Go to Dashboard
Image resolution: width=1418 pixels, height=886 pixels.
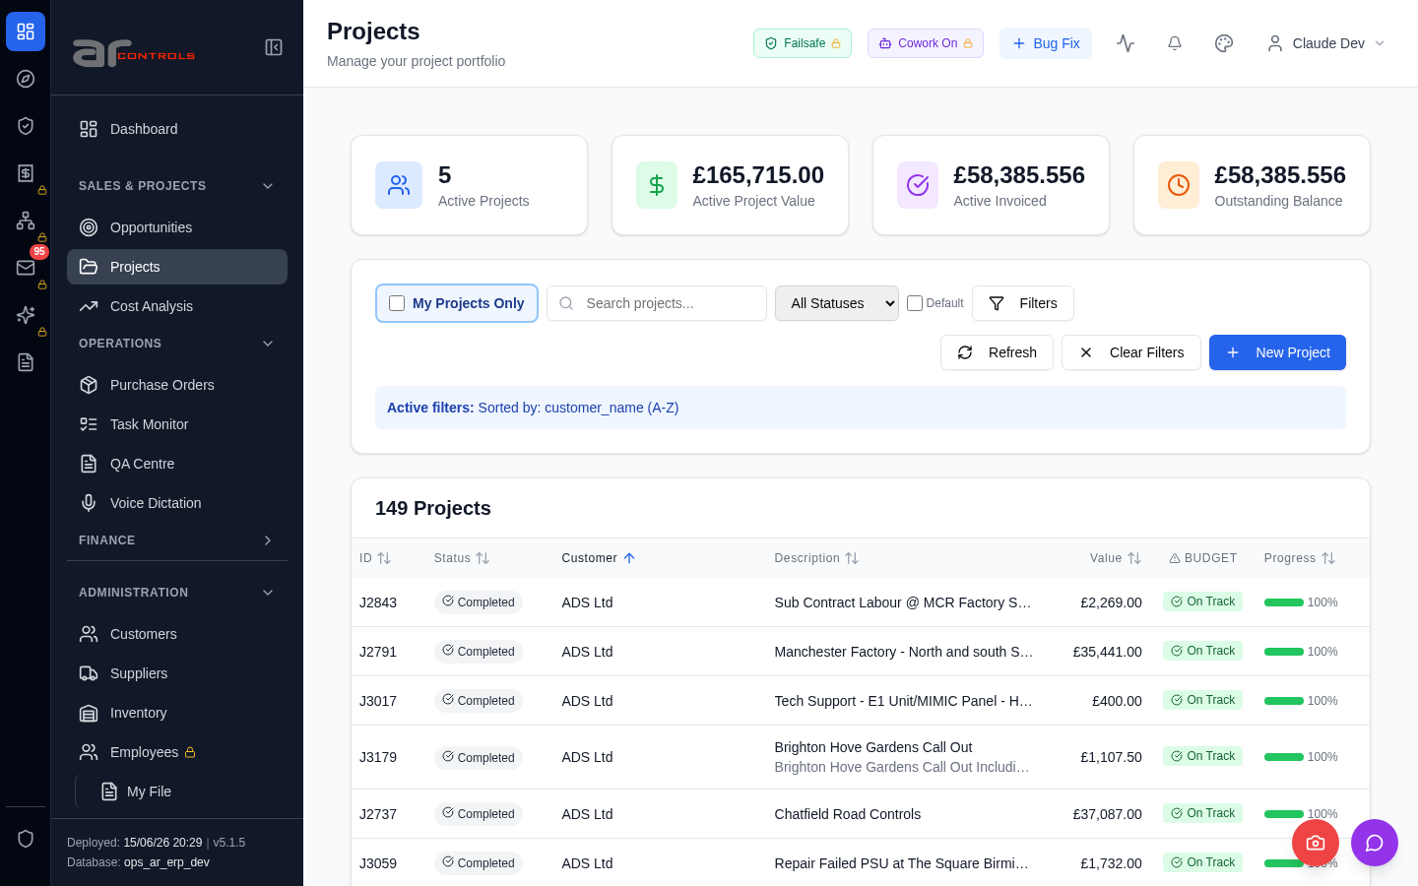[x=177, y=129]
